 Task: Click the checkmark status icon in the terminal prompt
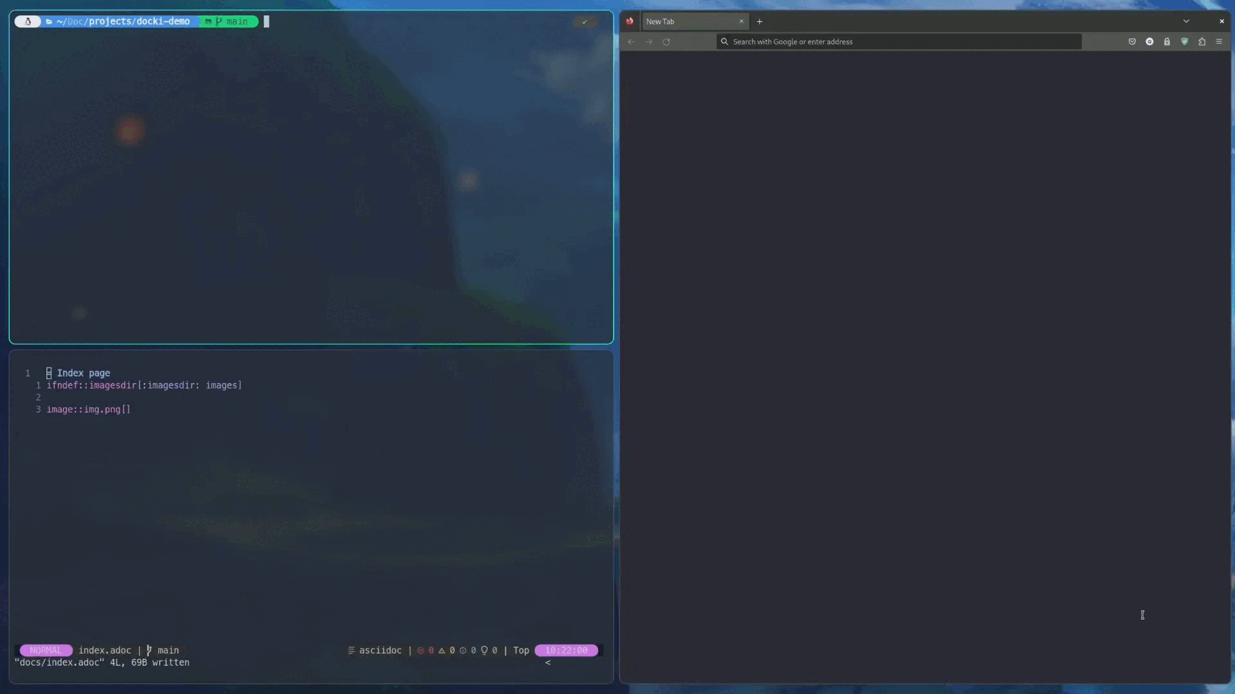point(585,21)
